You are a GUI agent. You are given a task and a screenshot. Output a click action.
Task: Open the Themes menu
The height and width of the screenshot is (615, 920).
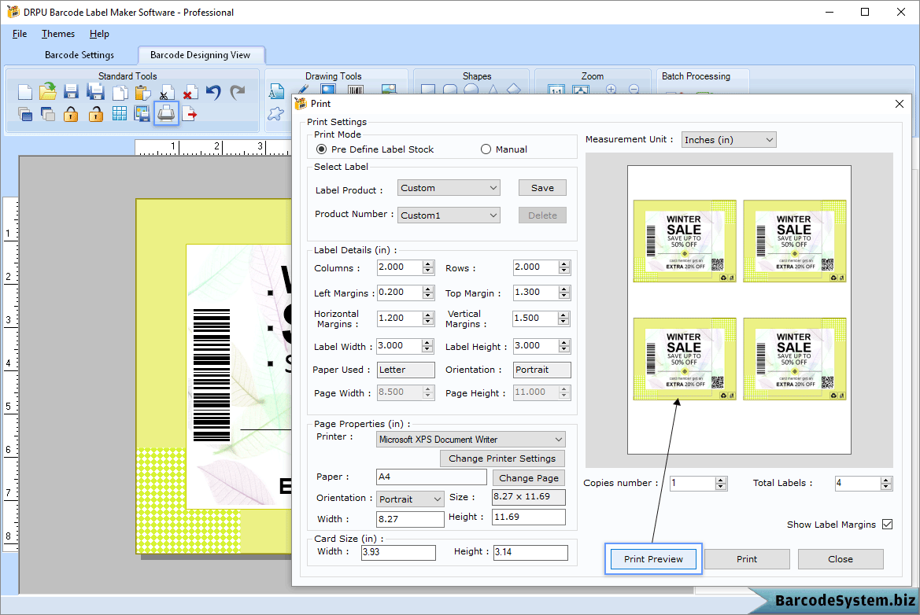coord(57,34)
